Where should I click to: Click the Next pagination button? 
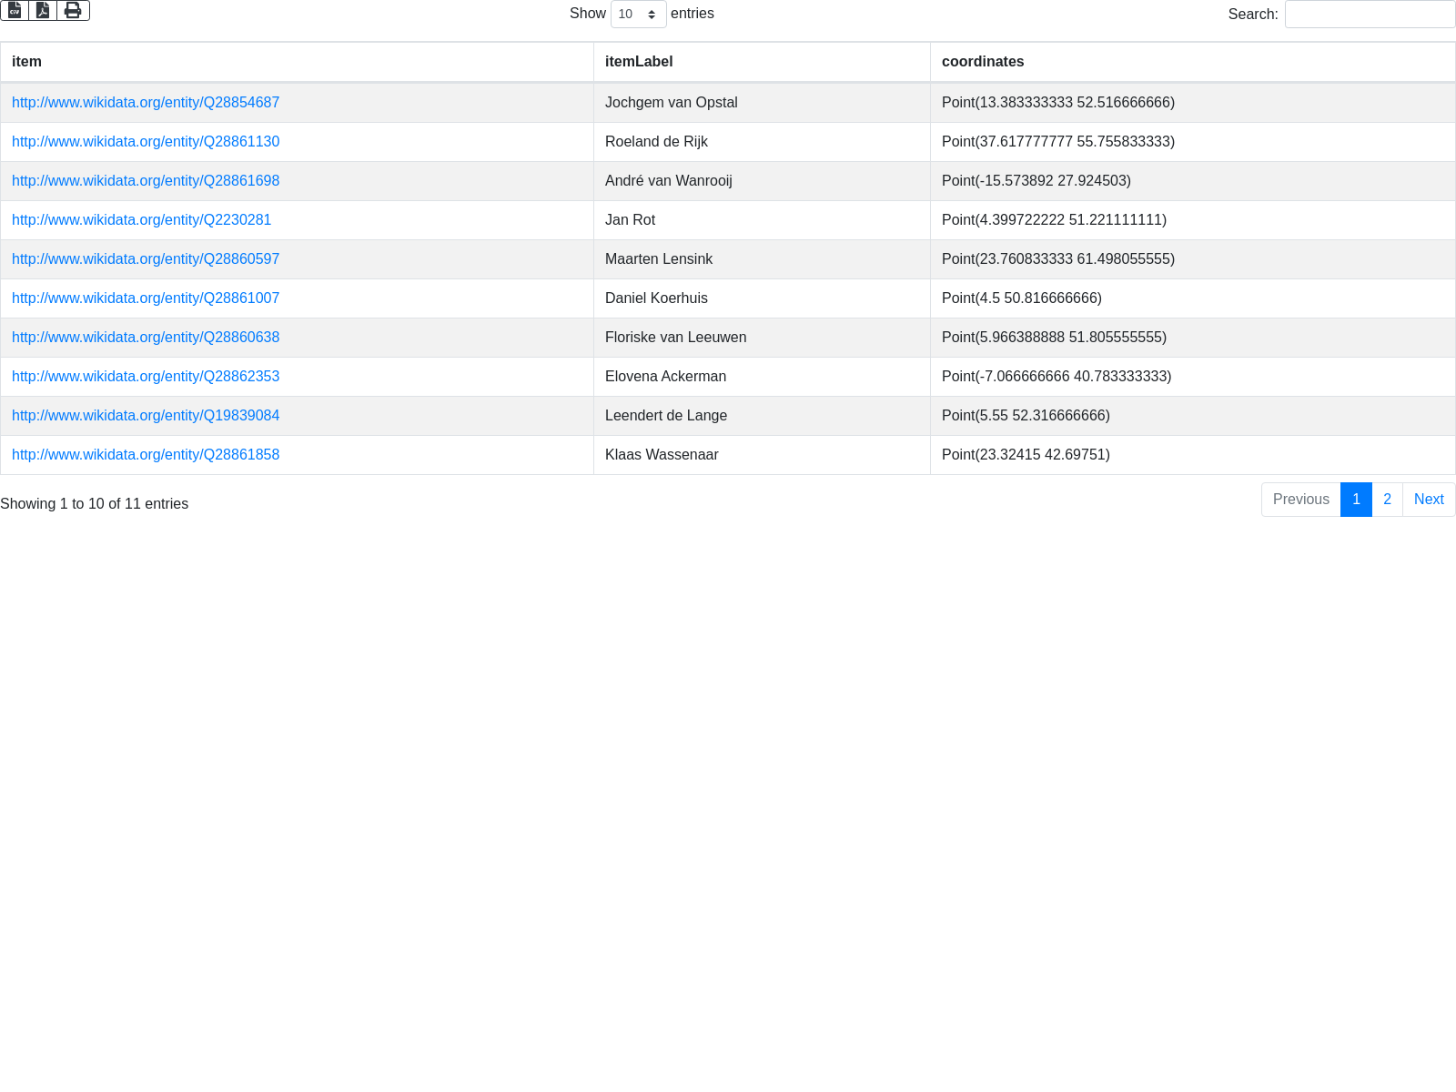[x=1429, y=500]
